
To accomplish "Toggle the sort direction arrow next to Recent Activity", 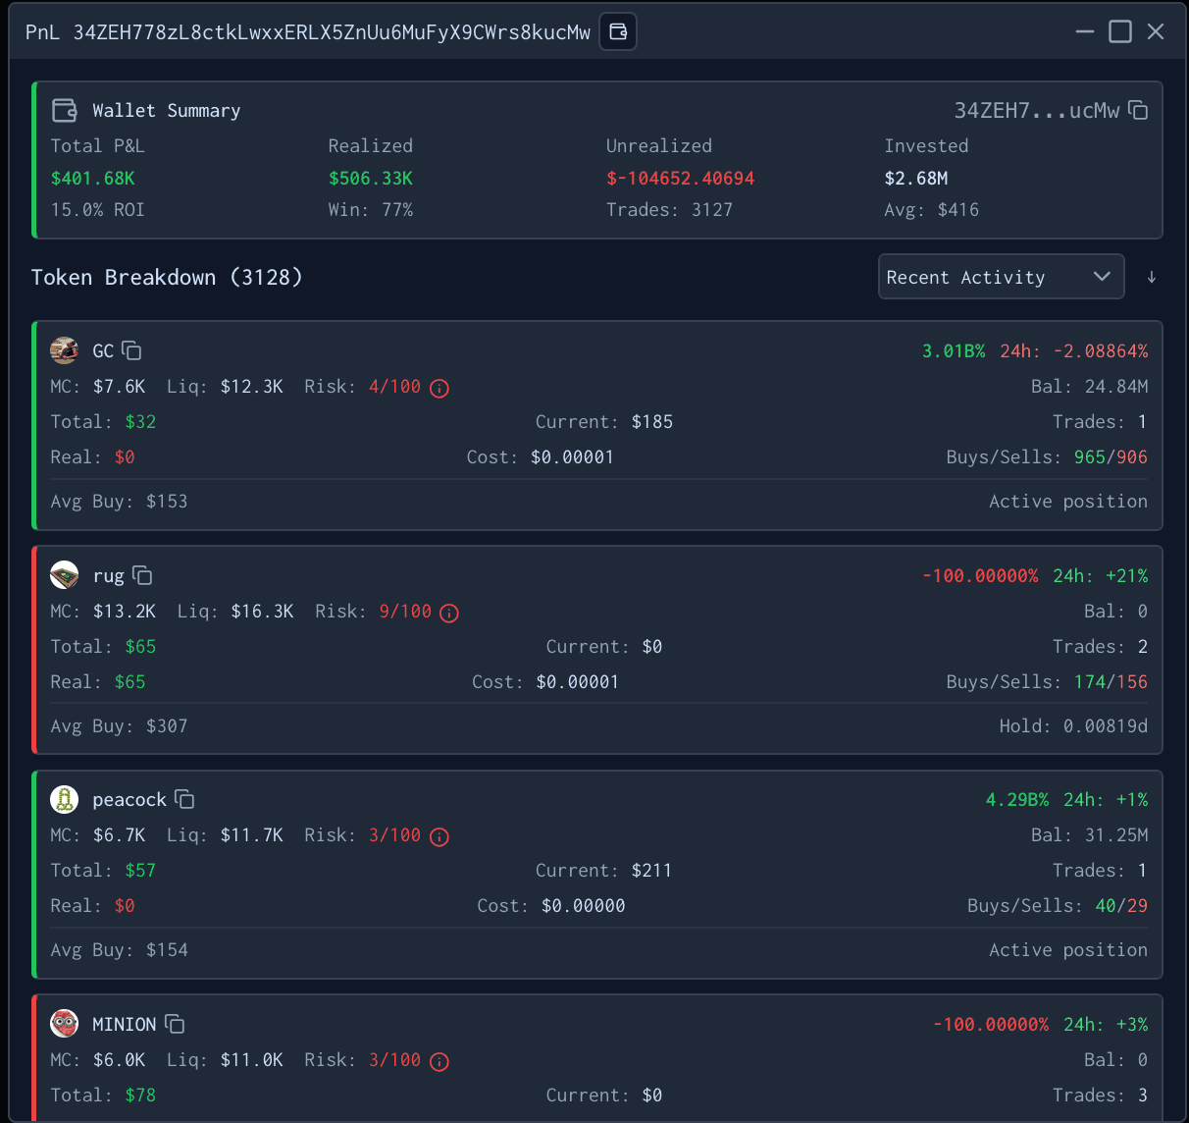I will pyautogui.click(x=1152, y=277).
